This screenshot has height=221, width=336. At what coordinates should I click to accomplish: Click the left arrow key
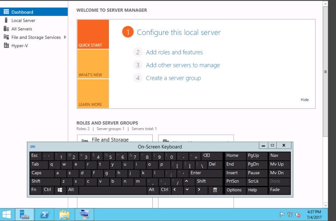click(178, 190)
